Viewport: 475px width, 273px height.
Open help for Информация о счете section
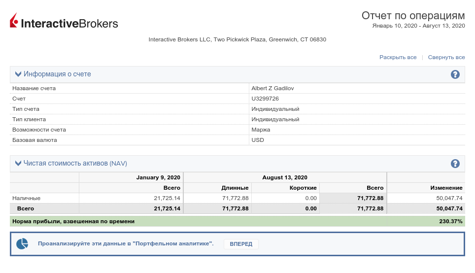(x=455, y=74)
